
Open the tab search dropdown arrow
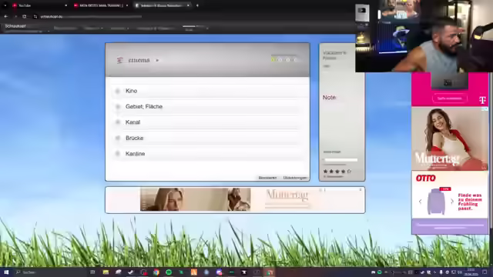5,5
